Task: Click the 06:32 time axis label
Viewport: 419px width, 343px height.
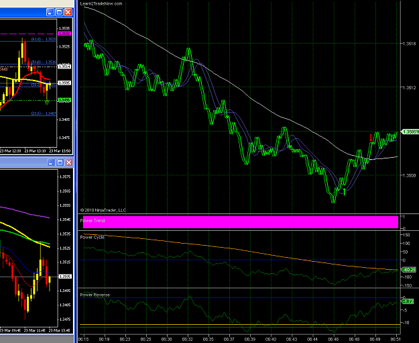Action: click(x=188, y=339)
